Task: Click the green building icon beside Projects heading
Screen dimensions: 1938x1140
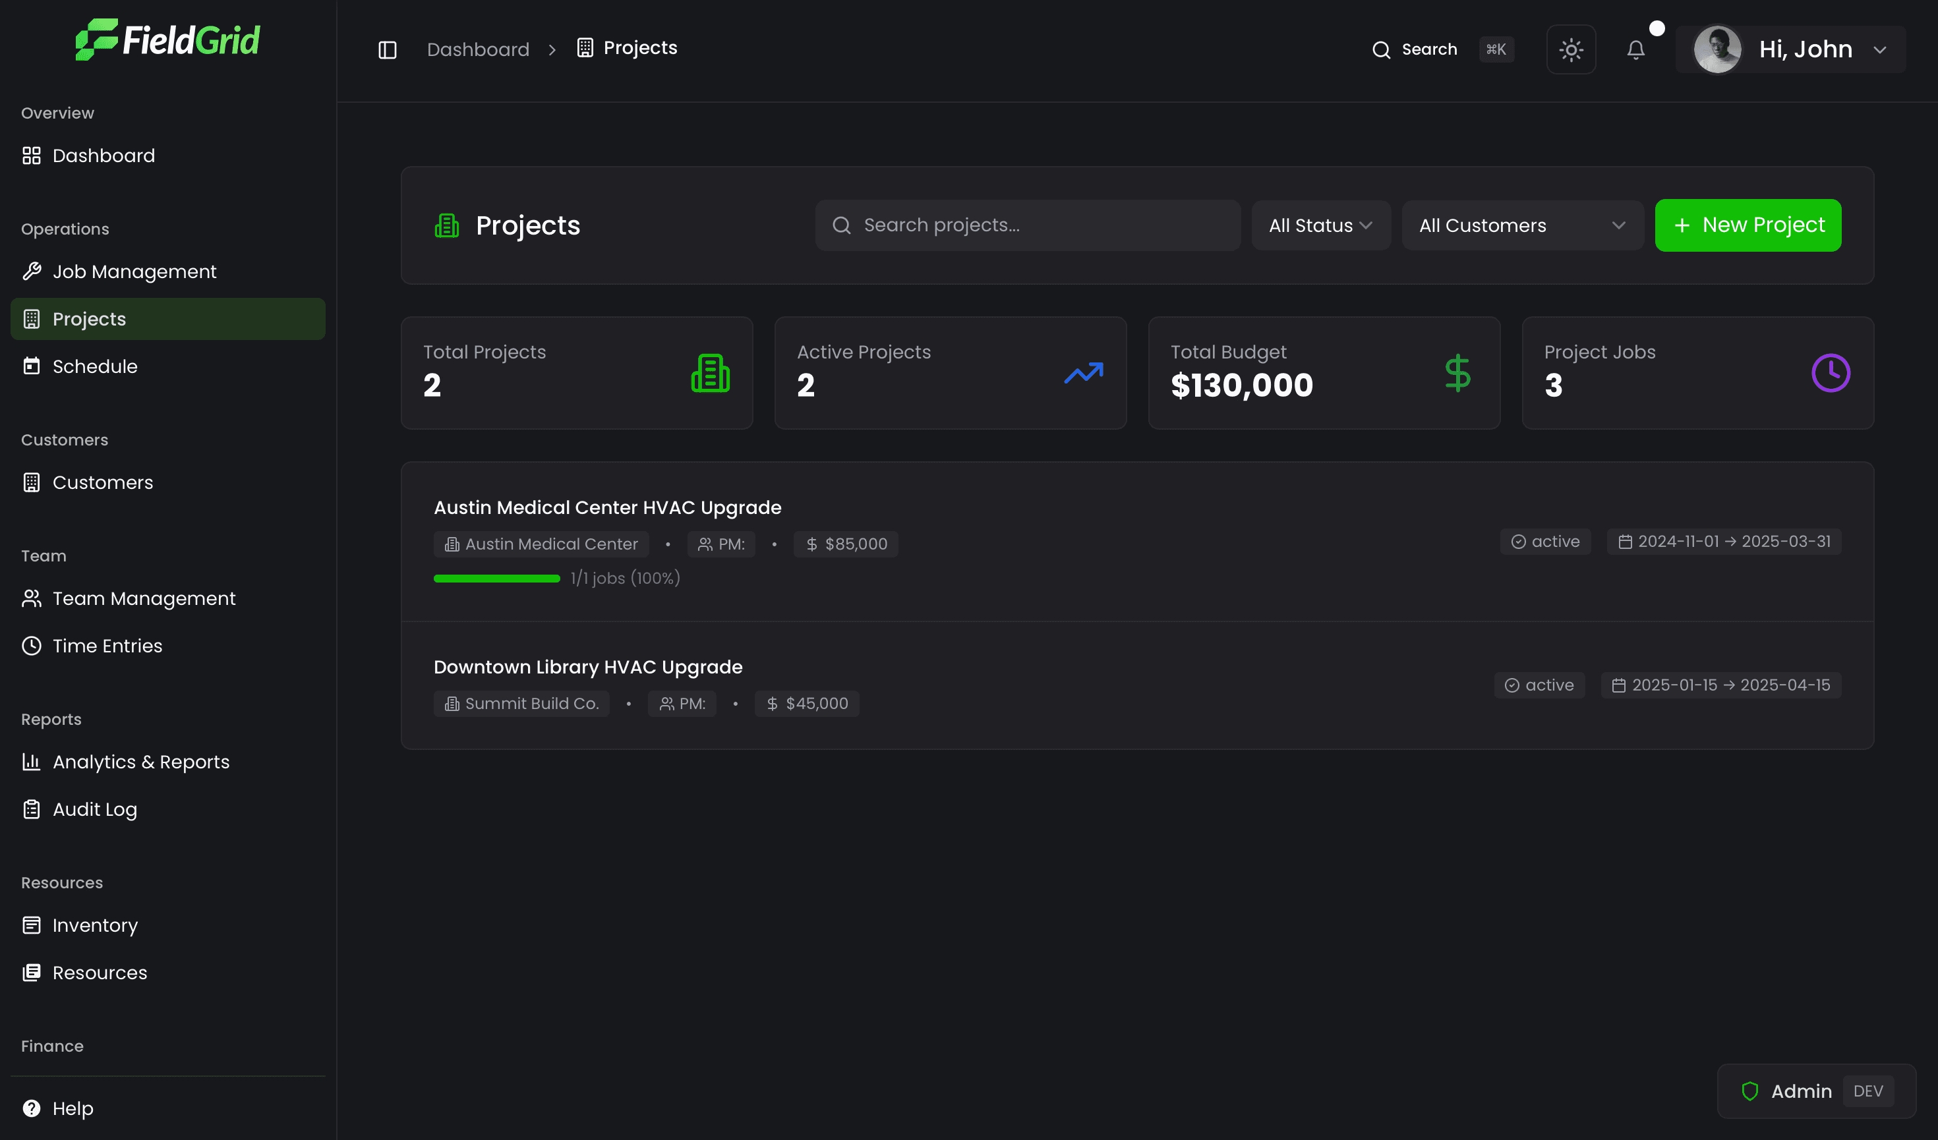Action: click(447, 226)
